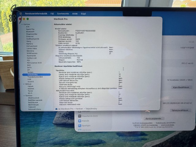Select Thunderbolt/USB4 in the sidebar
This screenshot has width=196, height=147.
click(x=35, y=77)
